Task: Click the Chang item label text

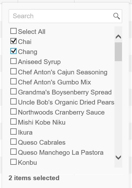Action: pos(28,52)
